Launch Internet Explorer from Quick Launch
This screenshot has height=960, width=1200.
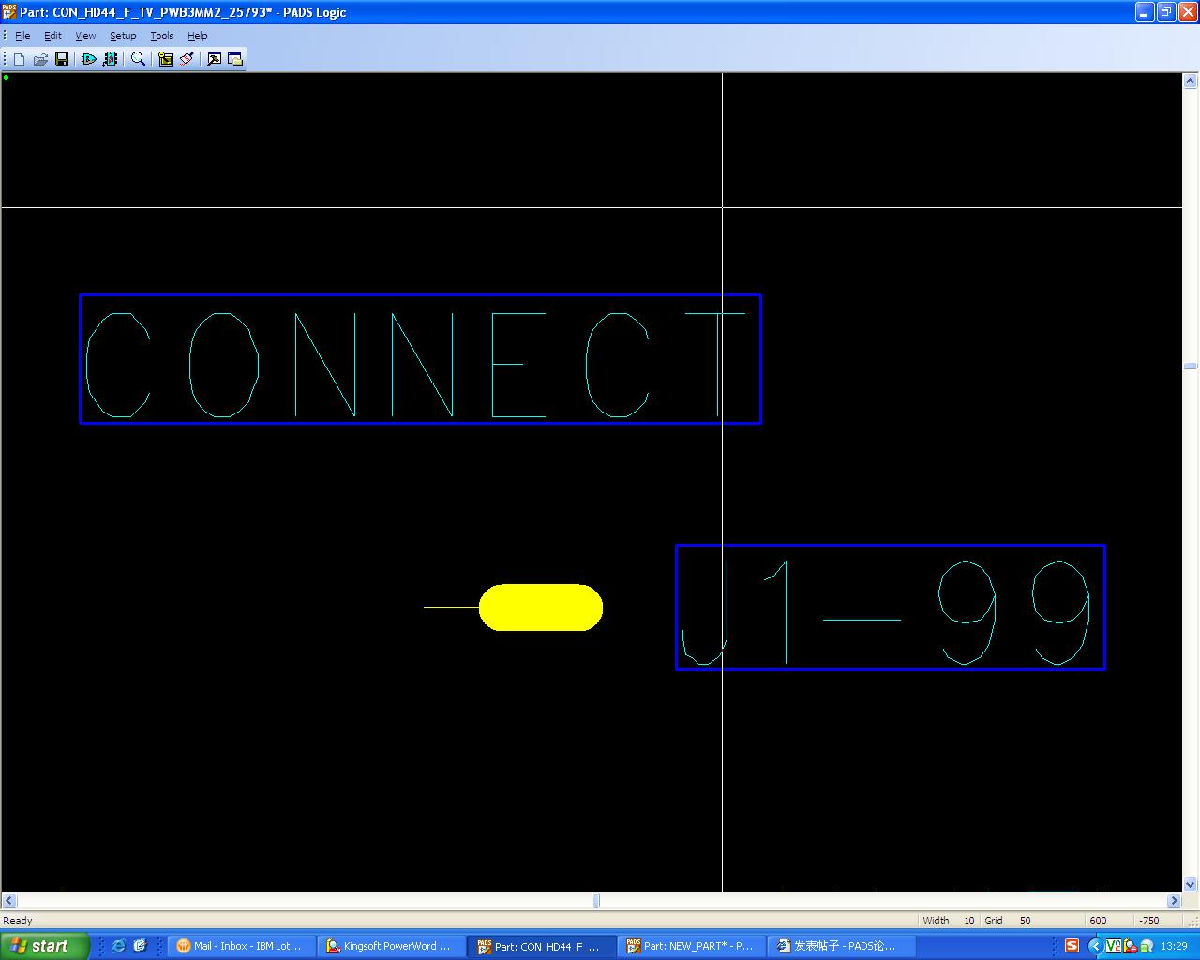(x=118, y=946)
